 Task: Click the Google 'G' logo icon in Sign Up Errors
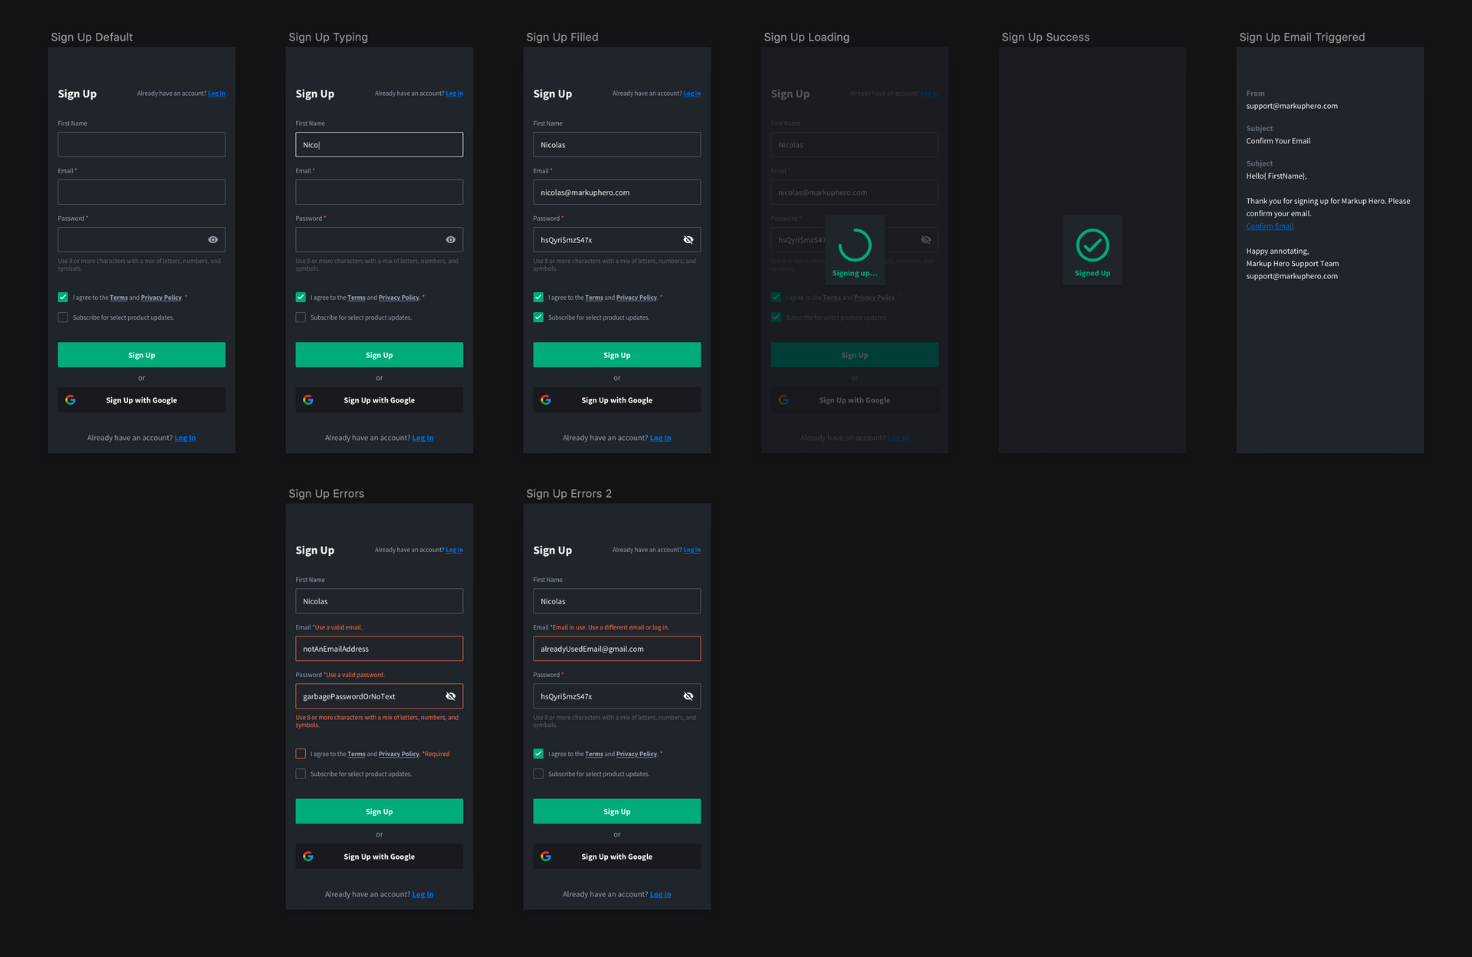[309, 855]
